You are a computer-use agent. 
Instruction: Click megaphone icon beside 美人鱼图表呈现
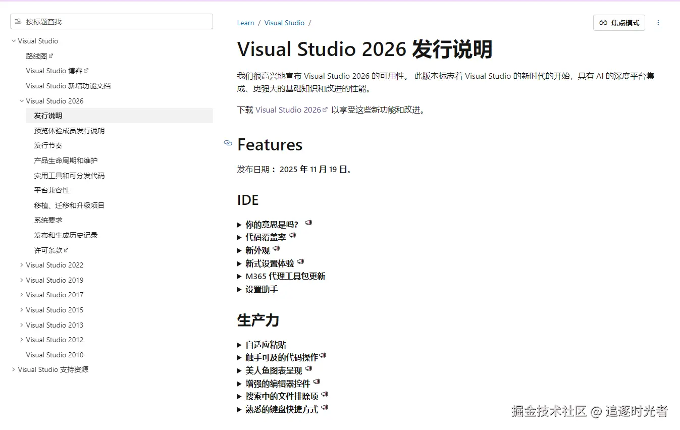308,369
